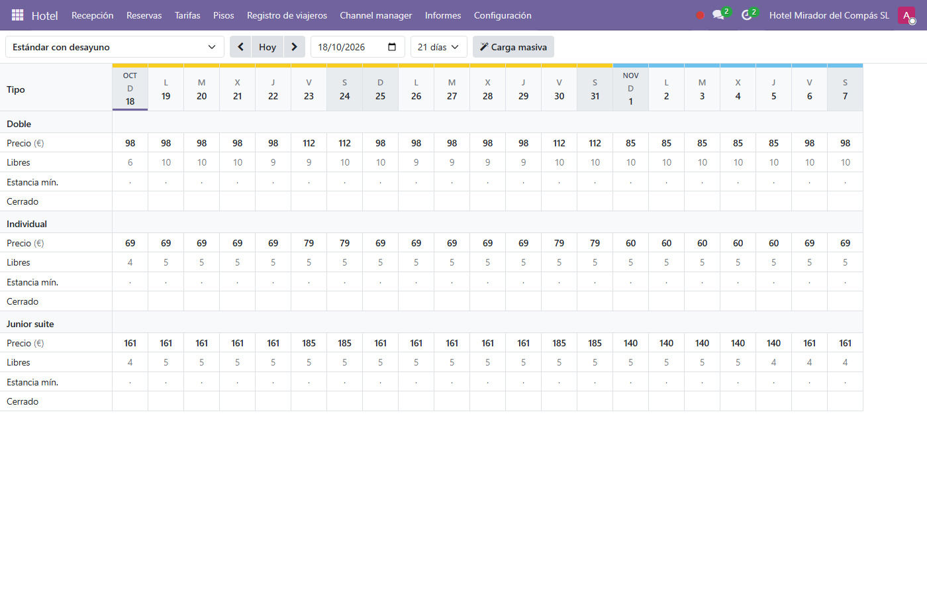Viewport: 927px width, 596px height.
Task: Toggle Doble Cerrado cell for day 18
Action: (x=130, y=201)
